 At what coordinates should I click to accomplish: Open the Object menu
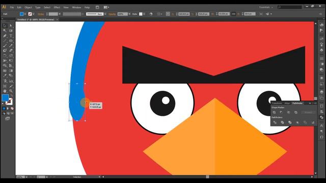click(x=28, y=7)
